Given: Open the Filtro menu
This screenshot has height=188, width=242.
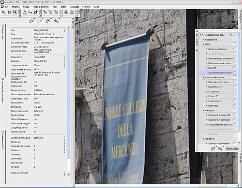Looking at the screenshot, I should tap(55, 7).
